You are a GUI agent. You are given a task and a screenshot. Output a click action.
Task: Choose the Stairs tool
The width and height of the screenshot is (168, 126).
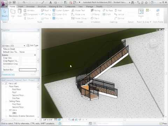pyautogui.click(x=95, y=18)
